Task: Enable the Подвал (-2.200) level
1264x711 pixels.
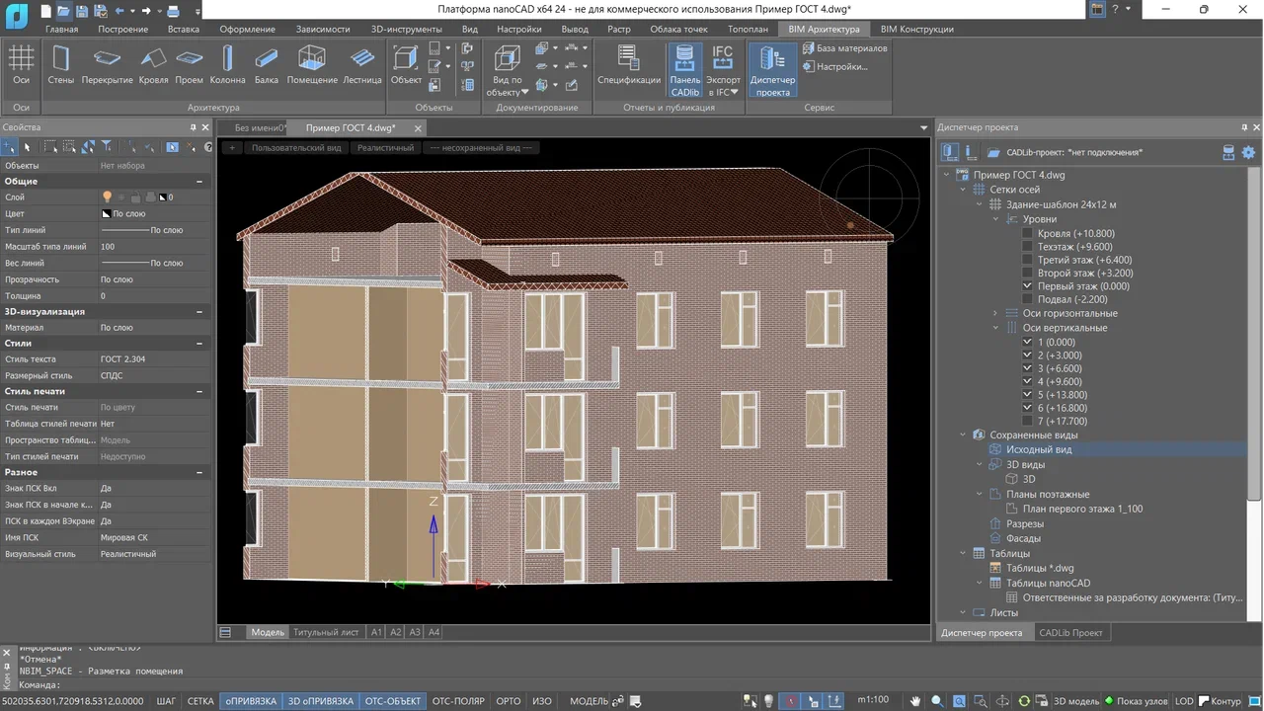Action: coord(1027,299)
